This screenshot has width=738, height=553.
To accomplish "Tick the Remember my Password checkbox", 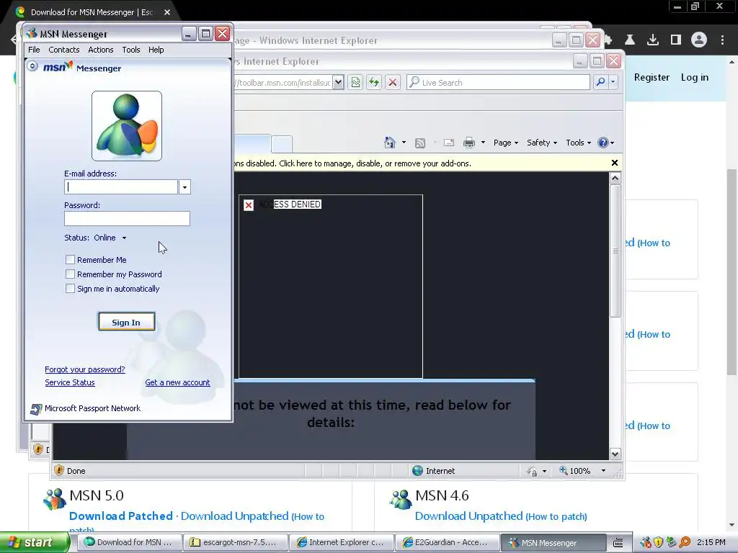I will click(70, 274).
